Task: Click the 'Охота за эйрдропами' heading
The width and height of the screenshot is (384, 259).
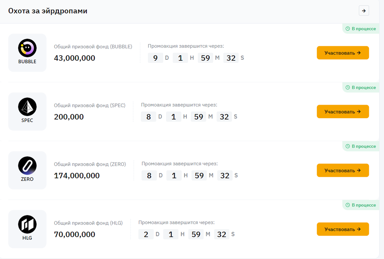Action: 48,11
